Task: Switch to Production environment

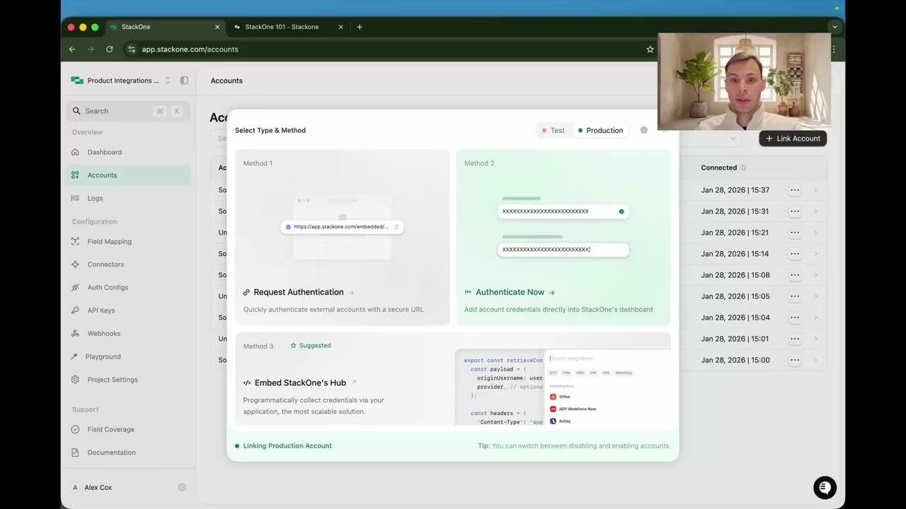Action: click(600, 131)
